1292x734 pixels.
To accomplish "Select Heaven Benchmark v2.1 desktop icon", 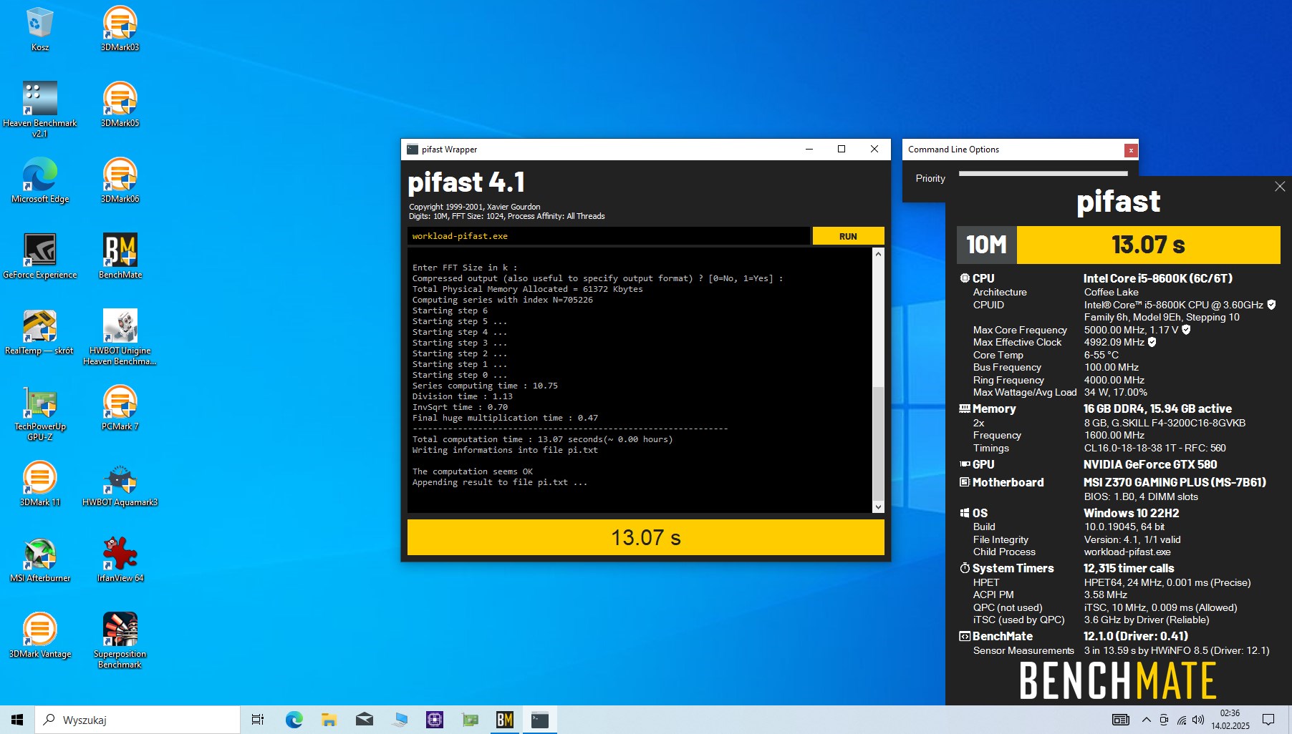I will click(x=39, y=109).
